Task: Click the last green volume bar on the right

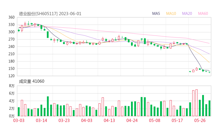Action: tap(209, 108)
